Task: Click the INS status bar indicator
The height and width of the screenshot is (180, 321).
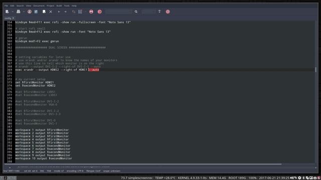Action: click(42, 171)
